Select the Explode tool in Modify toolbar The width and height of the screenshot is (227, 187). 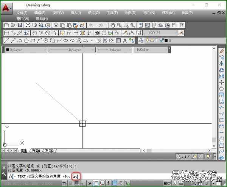click(x=221, y=157)
